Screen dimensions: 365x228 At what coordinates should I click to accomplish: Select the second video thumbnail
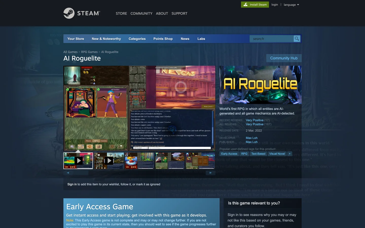tap(109, 161)
